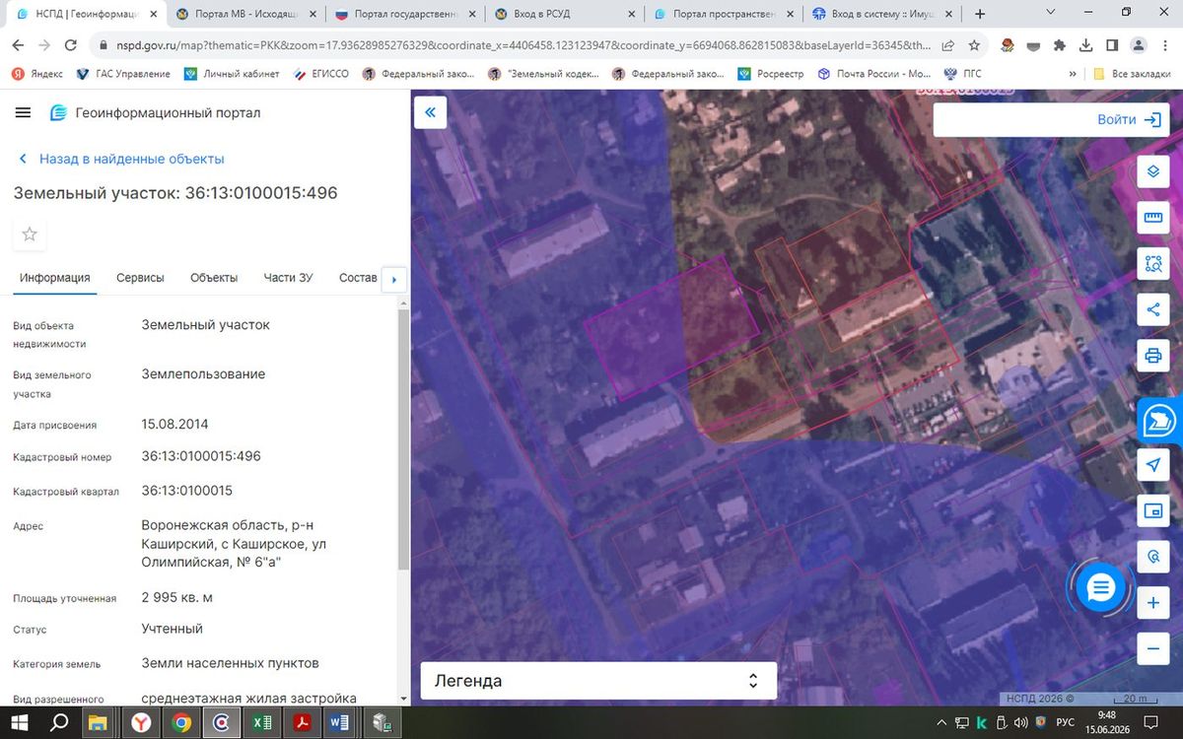1183x739 pixels.
Task: Switch to the Сервисы tab
Action: point(140,278)
